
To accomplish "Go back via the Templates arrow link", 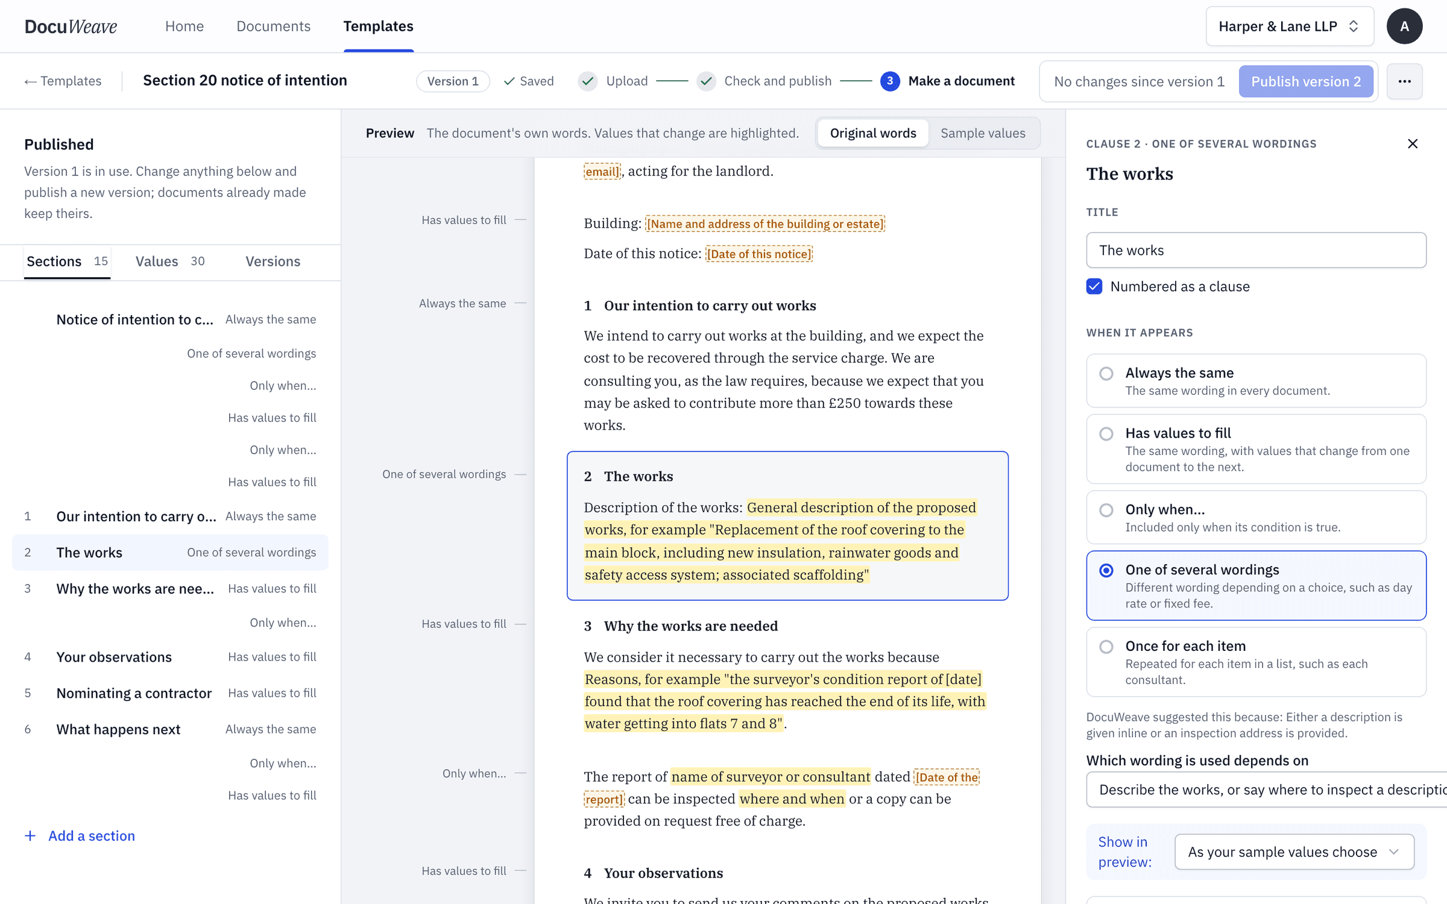I will click(x=63, y=81).
